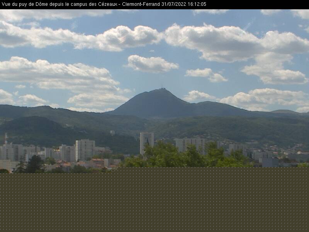Click the timestamp 31/07/2022 16:12:05
This screenshot has width=309, height=232.
pyautogui.click(x=184, y=4)
